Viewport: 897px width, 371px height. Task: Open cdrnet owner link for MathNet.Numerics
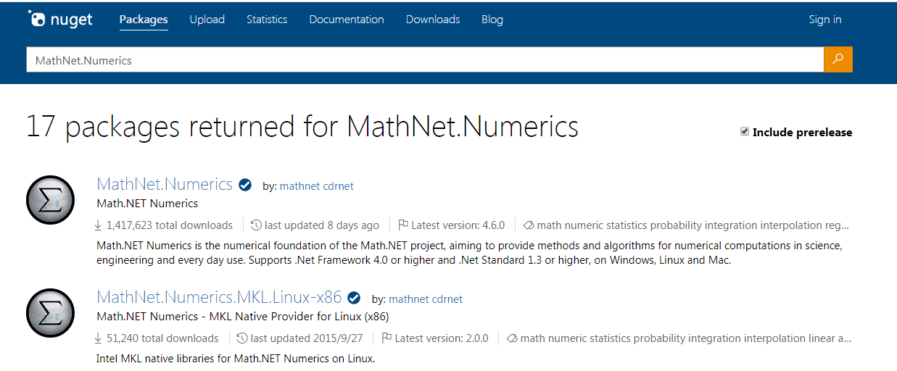click(x=338, y=186)
